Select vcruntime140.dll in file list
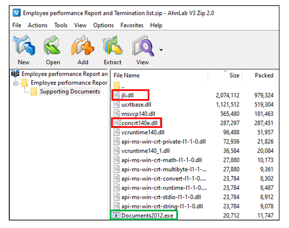The image size is (289, 228). (x=143, y=132)
